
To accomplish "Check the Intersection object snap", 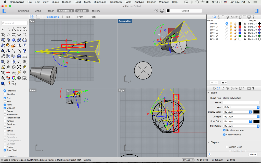I will point(5,114).
